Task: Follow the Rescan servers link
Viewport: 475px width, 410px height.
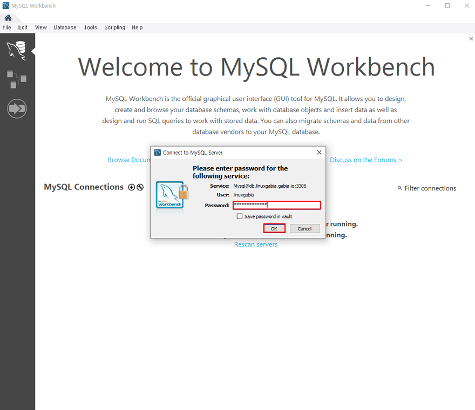Action: [256, 244]
